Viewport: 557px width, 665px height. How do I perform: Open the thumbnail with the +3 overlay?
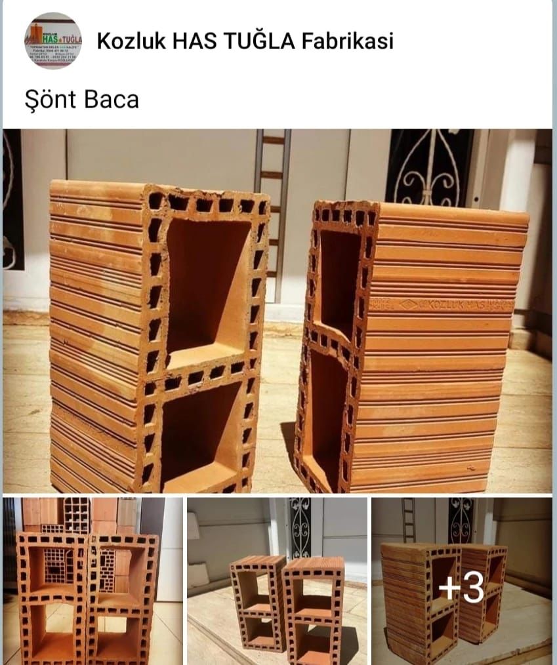pyautogui.click(x=462, y=582)
